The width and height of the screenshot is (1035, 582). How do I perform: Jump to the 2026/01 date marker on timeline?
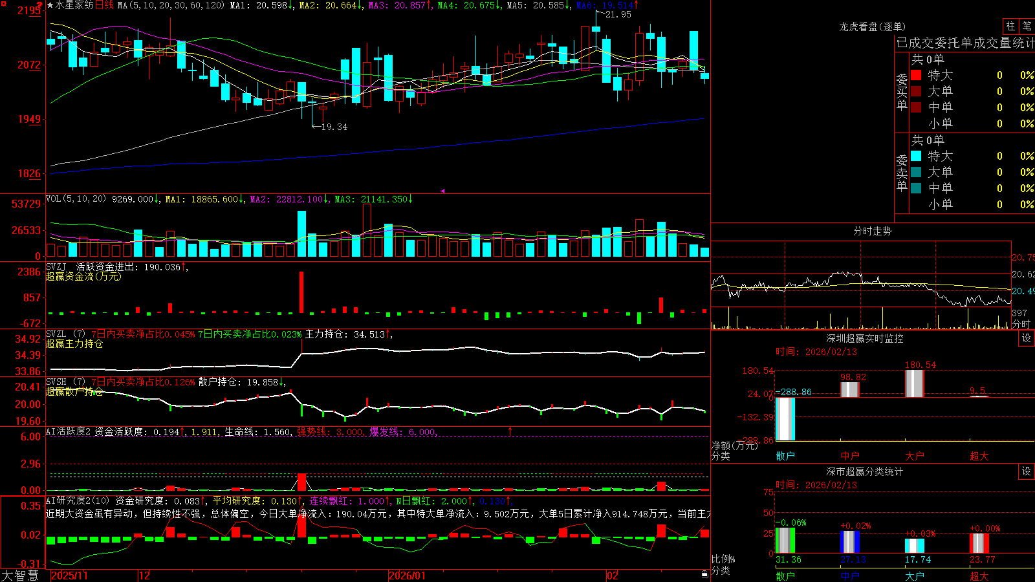pyautogui.click(x=407, y=575)
